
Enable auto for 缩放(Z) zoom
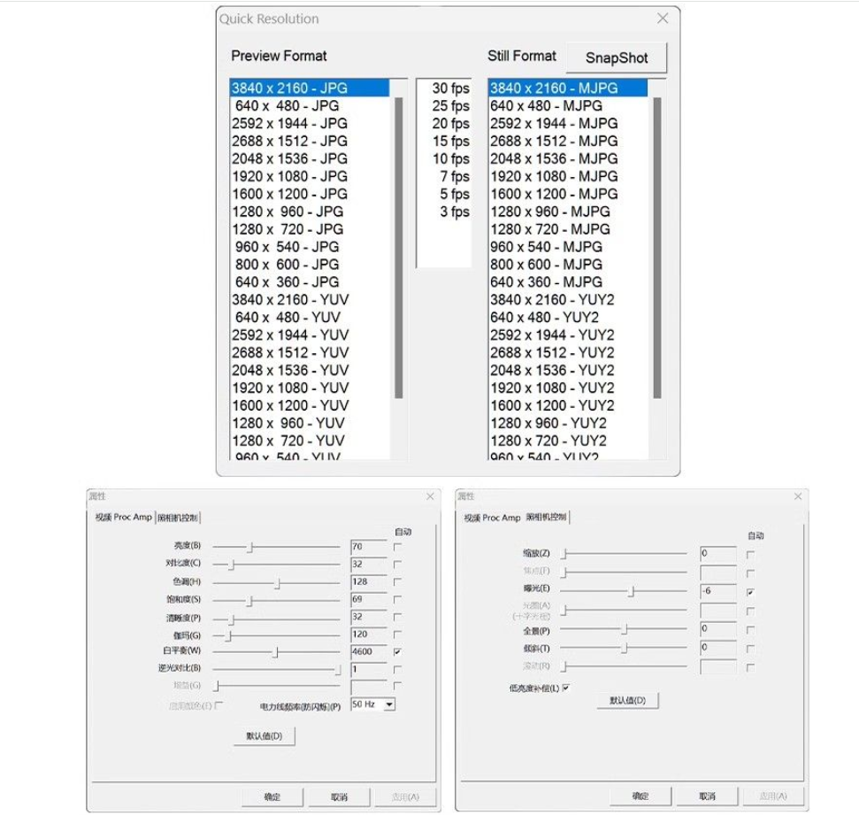click(750, 555)
